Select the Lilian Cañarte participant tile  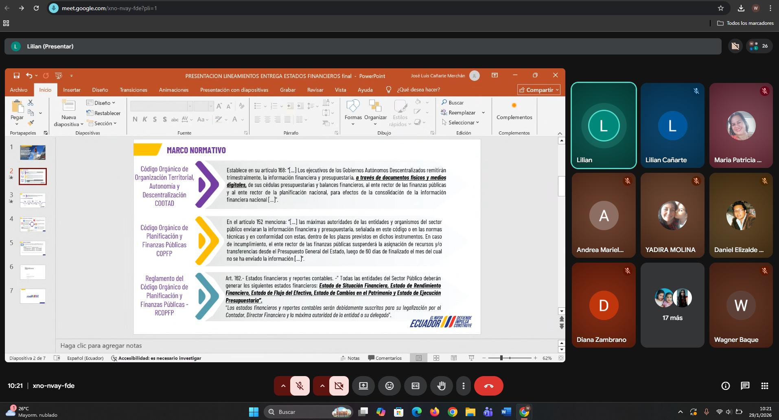[x=672, y=125]
